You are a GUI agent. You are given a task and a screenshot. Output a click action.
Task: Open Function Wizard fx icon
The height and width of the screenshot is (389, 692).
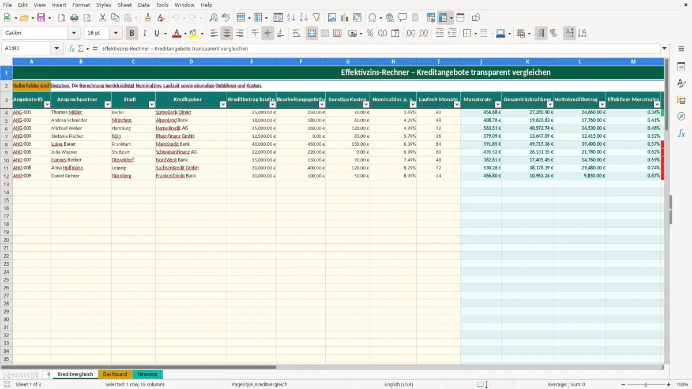click(x=72, y=49)
